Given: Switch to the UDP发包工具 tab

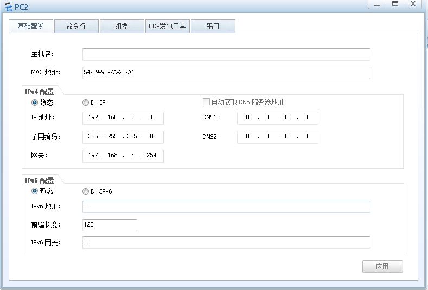Looking at the screenshot, I should pos(167,26).
